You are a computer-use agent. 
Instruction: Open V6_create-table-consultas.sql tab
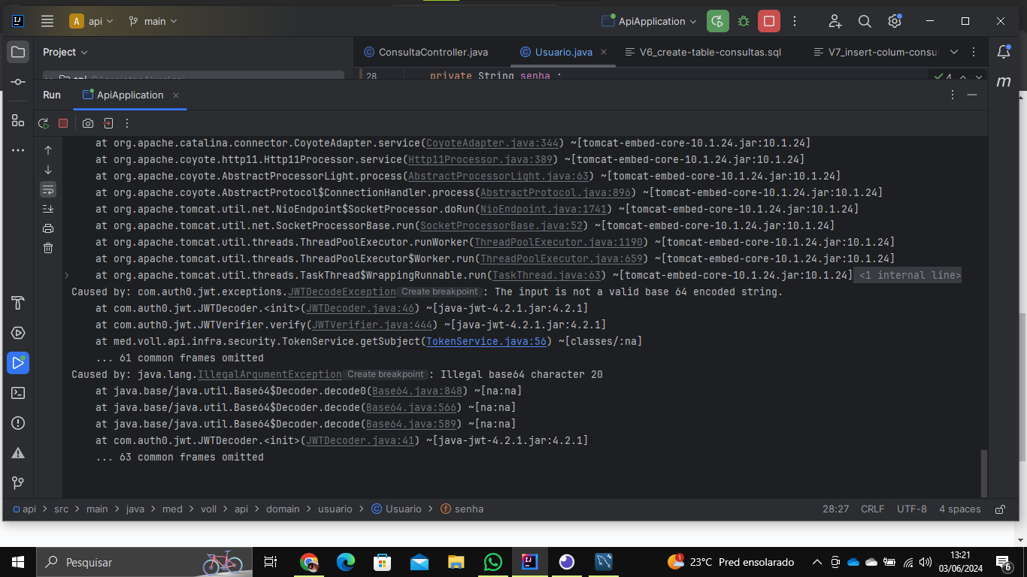click(x=702, y=52)
